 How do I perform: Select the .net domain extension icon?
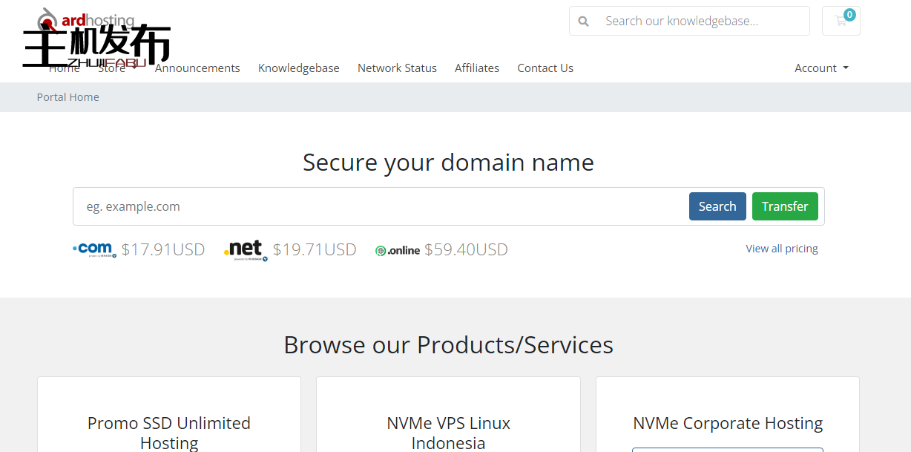246,249
